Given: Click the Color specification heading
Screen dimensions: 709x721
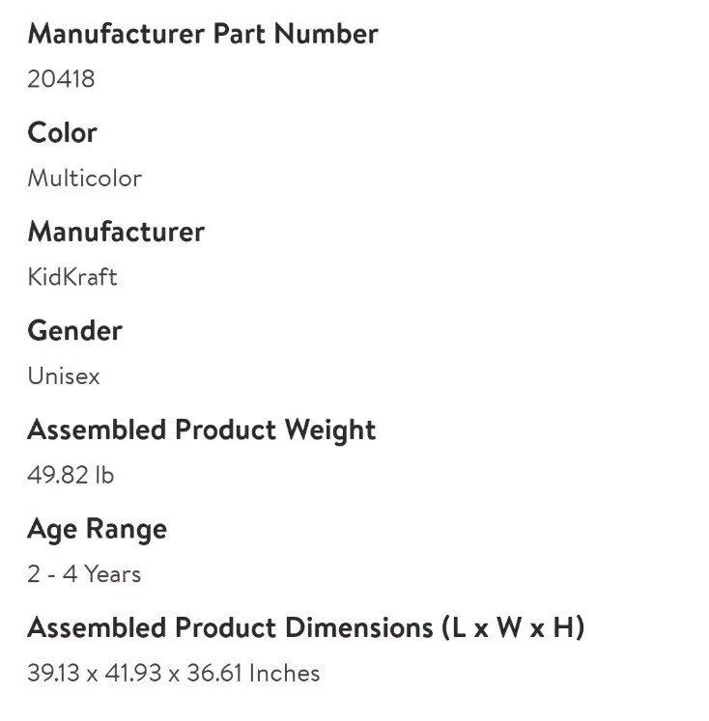Looking at the screenshot, I should tap(62, 132).
